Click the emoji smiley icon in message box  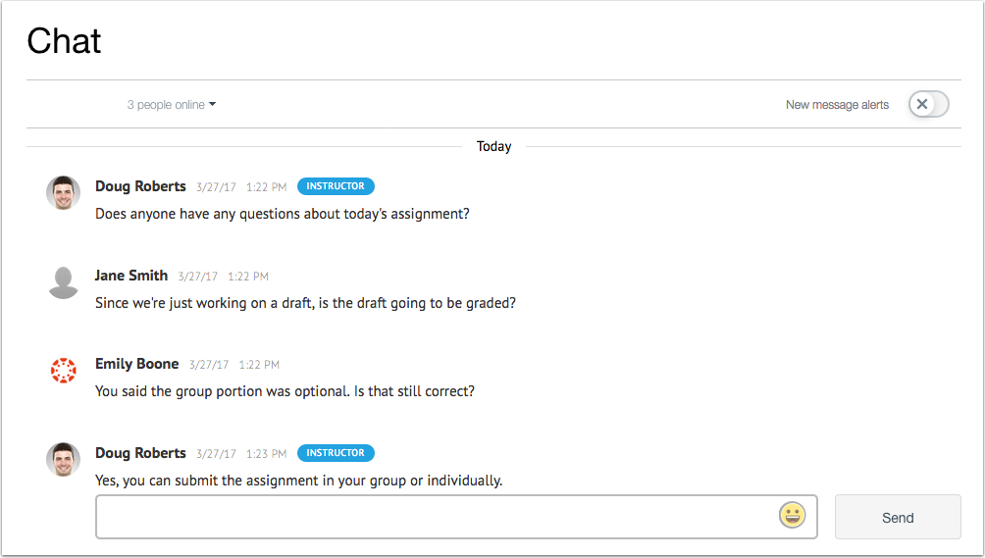[792, 515]
